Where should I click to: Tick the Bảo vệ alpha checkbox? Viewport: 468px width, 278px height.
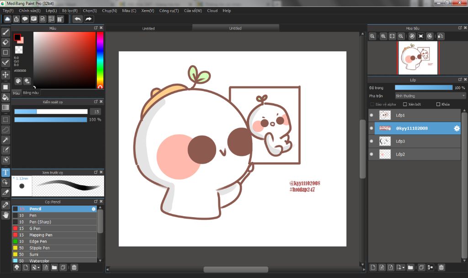[372, 104]
